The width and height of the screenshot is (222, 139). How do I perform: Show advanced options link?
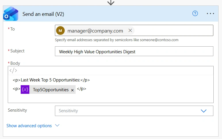29,126
